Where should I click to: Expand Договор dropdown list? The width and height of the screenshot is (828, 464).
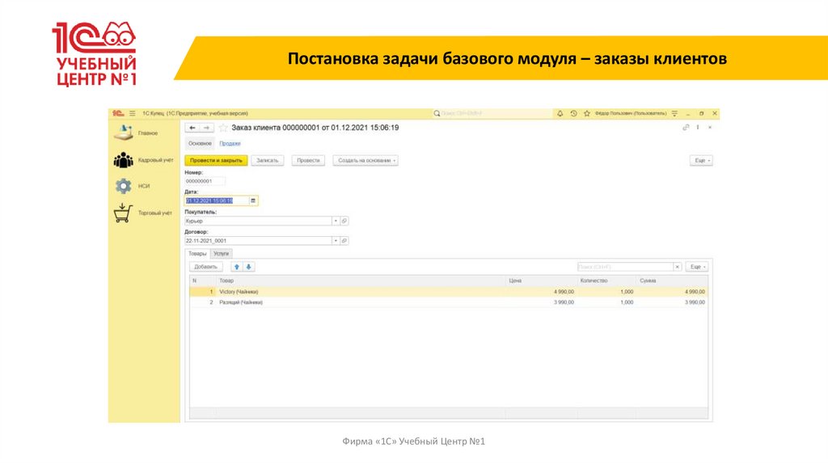[x=336, y=241]
